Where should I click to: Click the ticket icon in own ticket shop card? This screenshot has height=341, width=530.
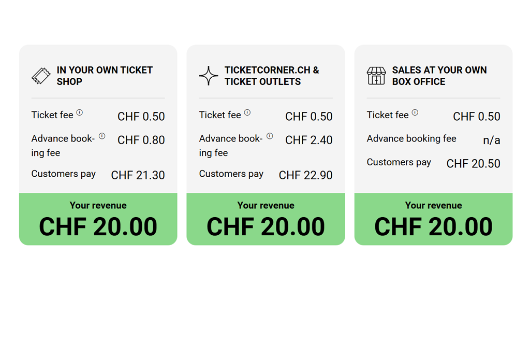(x=41, y=76)
